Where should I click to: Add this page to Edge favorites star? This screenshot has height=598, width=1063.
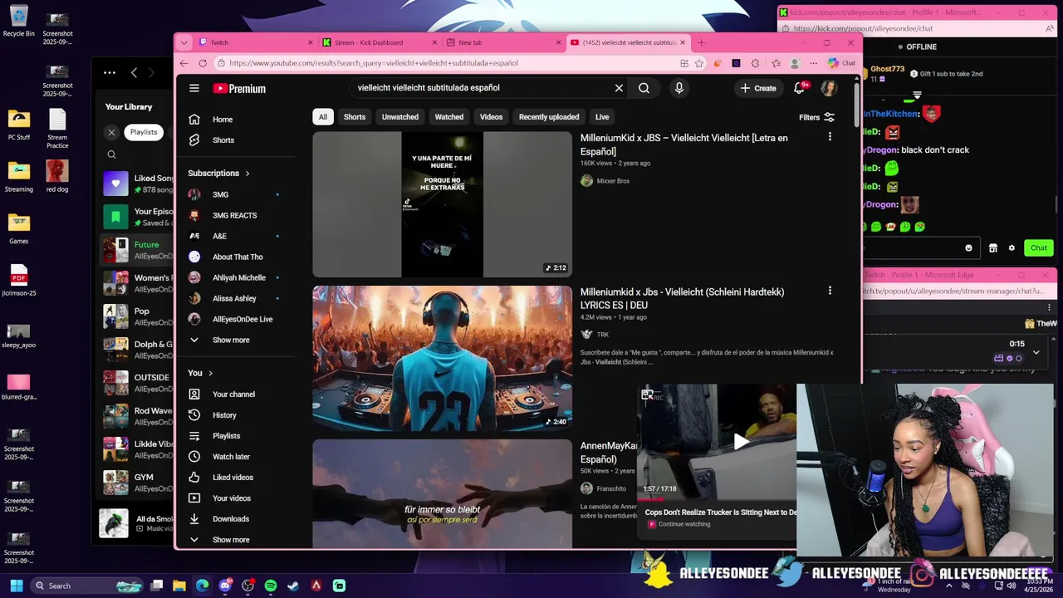[x=699, y=63]
